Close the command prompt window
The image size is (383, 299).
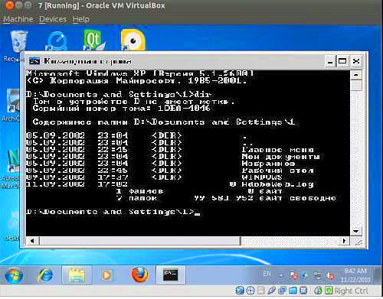click(x=356, y=61)
